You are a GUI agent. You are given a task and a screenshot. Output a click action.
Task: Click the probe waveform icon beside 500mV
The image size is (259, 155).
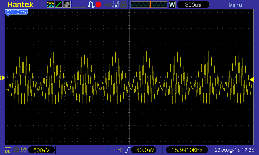(24, 150)
